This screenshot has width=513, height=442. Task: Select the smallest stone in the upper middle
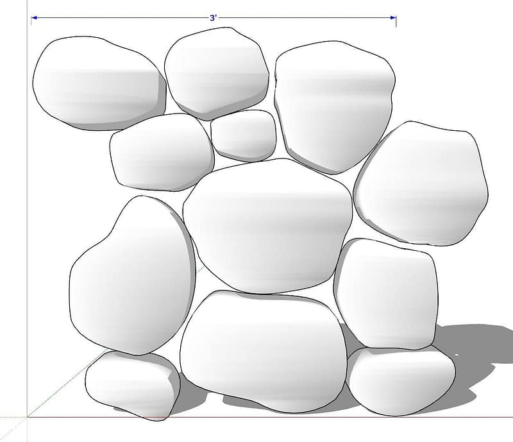click(x=244, y=135)
